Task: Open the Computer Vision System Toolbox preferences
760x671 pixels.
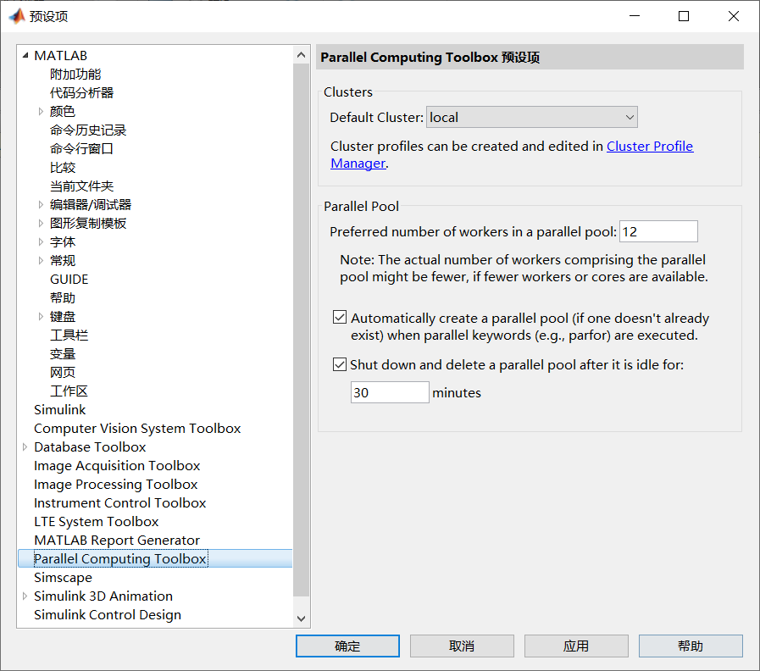Action: (137, 428)
